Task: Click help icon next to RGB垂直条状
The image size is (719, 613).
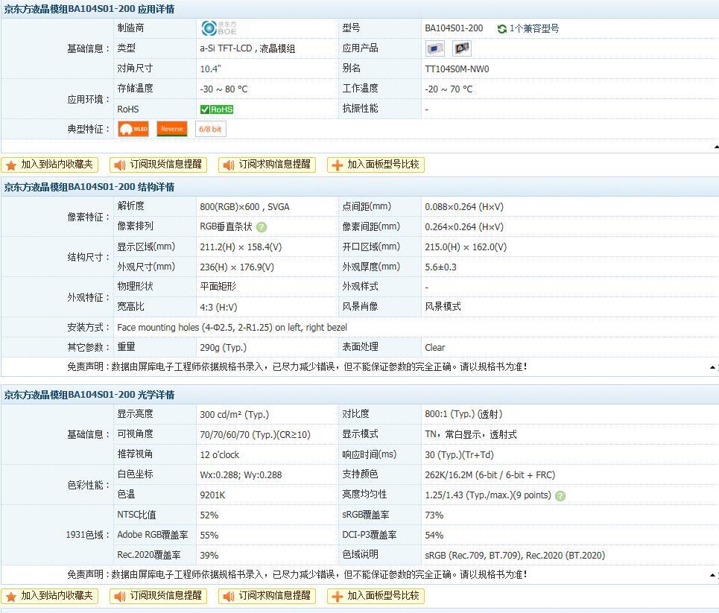Action: coord(262,227)
